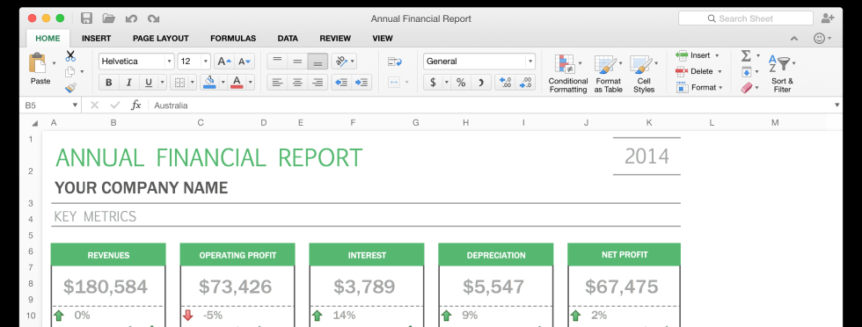
Task: Open Conditional Formatting
Action: coord(568,74)
